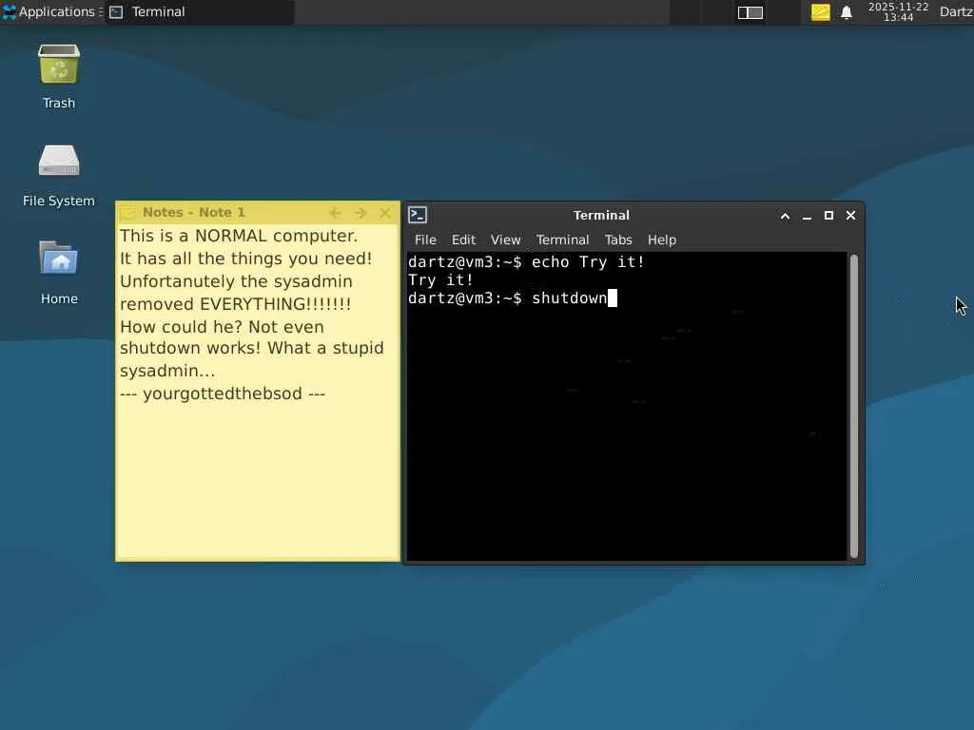Open the File System drive icon

[59, 175]
